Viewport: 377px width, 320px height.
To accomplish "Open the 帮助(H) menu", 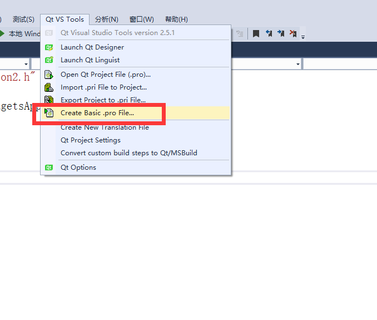I will (176, 19).
